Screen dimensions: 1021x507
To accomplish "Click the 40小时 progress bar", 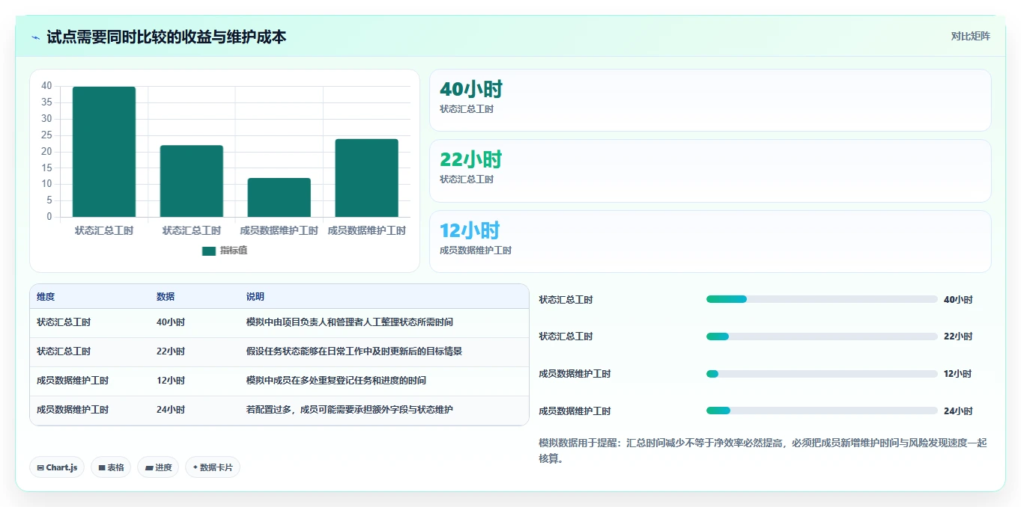I will (822, 299).
